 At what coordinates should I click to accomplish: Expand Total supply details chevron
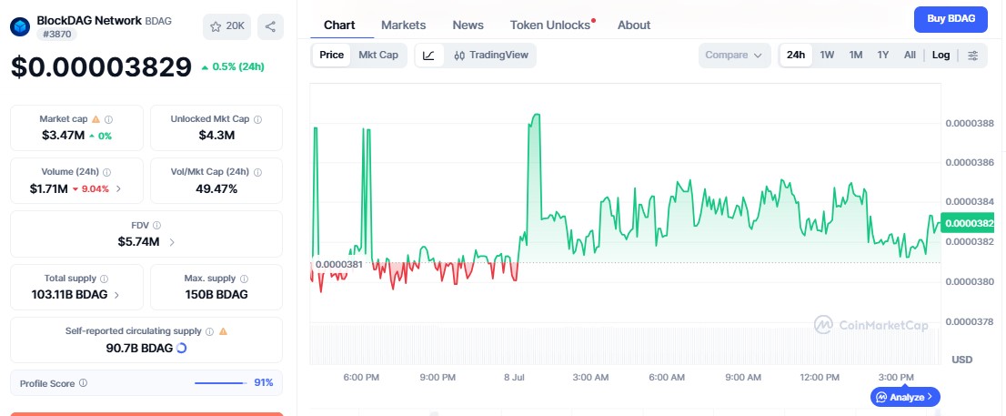click(116, 295)
